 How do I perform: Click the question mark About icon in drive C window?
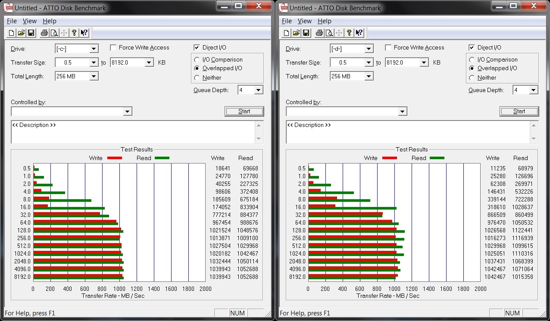coord(74,33)
